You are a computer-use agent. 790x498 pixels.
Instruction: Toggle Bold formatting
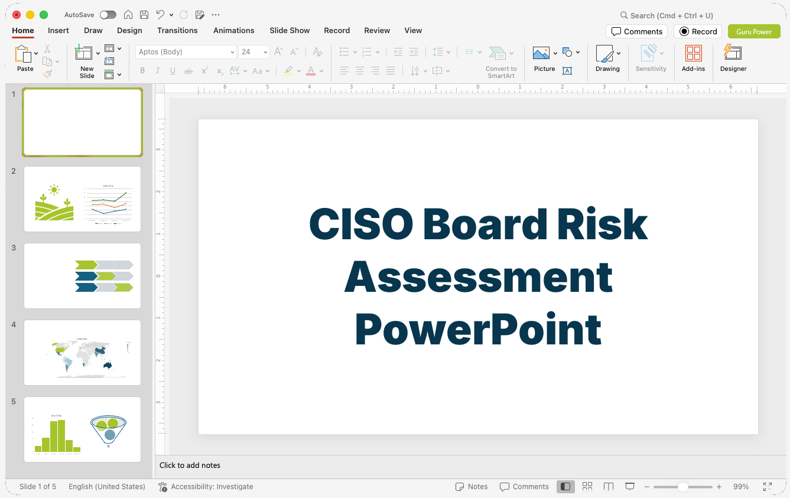tap(142, 71)
